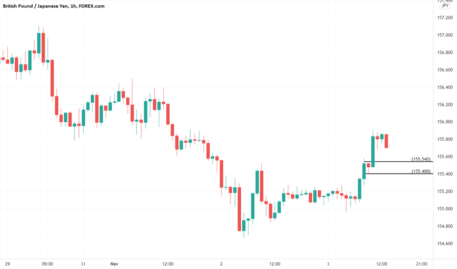
Task: Click the 09:00 time axis label
Action: [x=48, y=264]
